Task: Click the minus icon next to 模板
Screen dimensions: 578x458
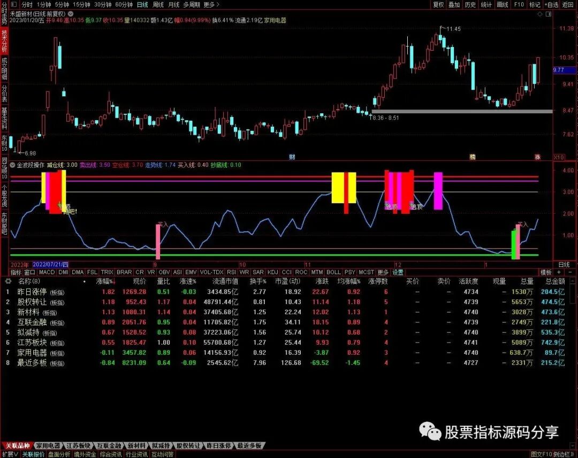Action: [571, 273]
